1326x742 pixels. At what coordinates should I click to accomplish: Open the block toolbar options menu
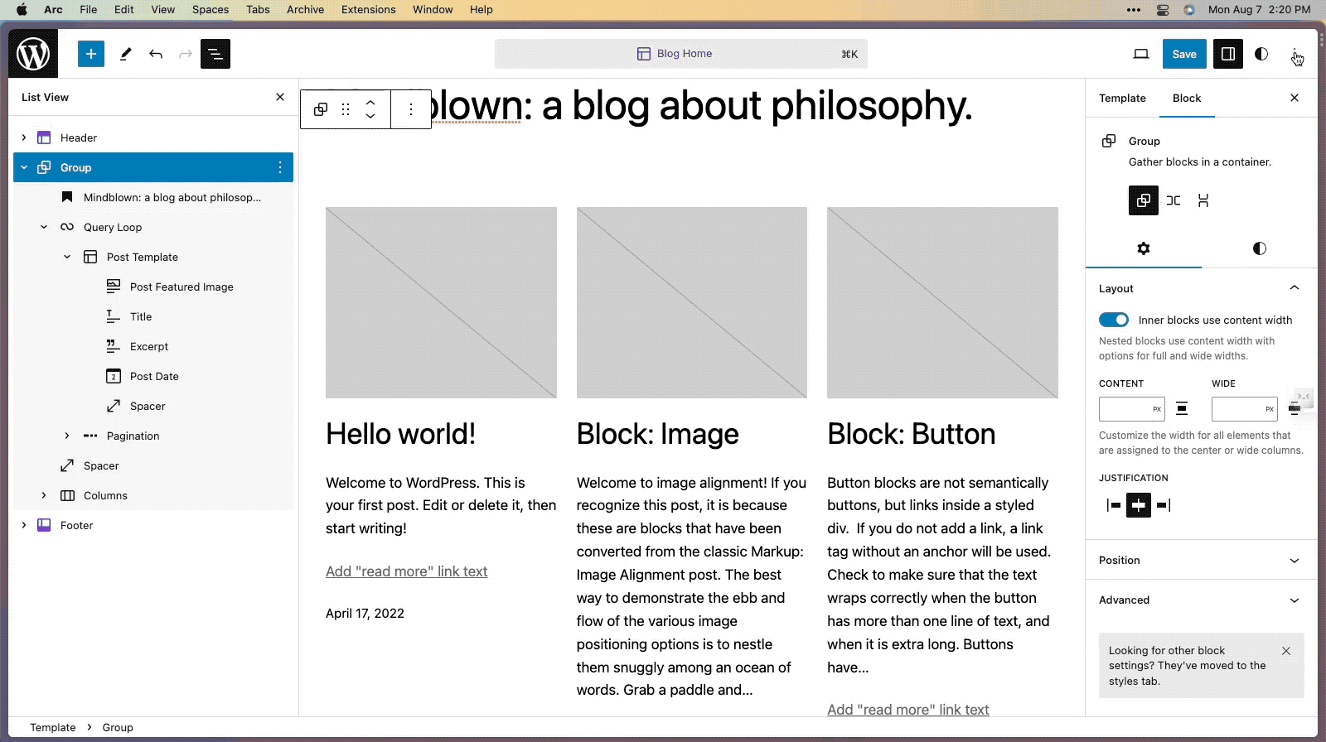tap(411, 109)
